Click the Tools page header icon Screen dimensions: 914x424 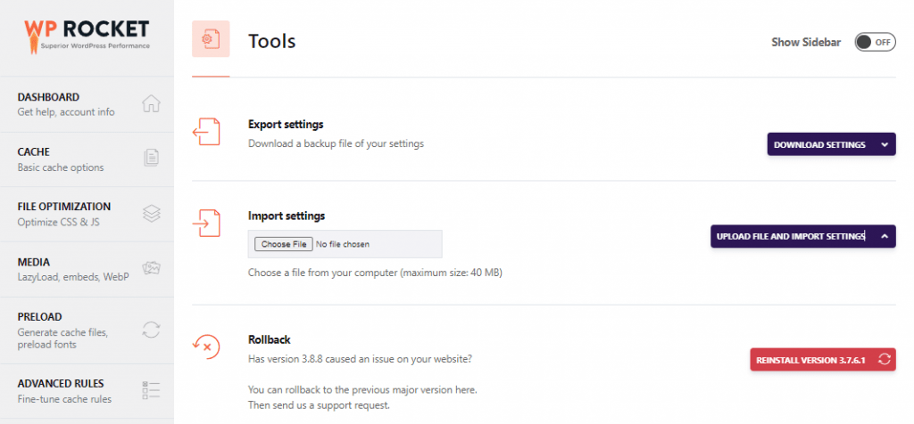point(211,39)
